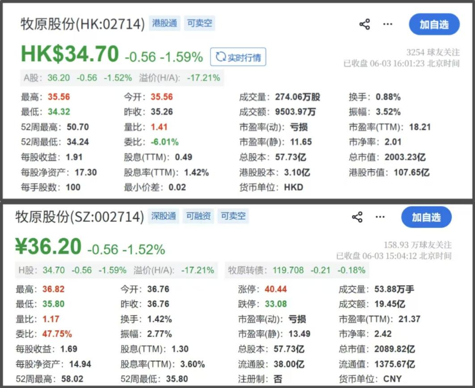The width and height of the screenshot is (475, 388).
Task: Click the 最低 34.32 value
Action: point(59,112)
